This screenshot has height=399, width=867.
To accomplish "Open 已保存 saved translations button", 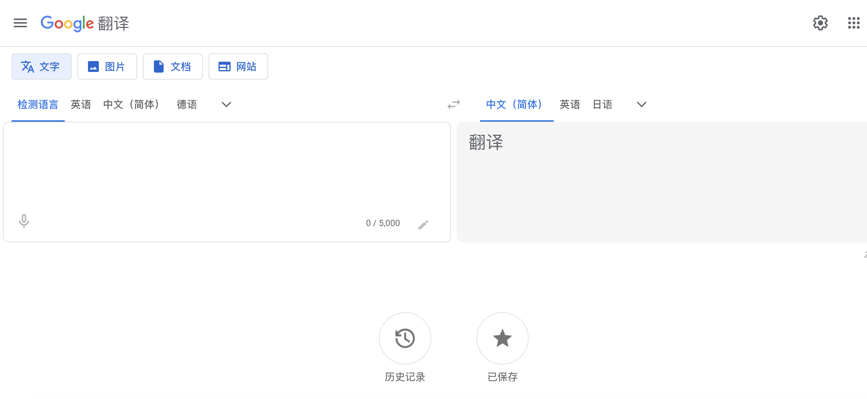I will click(x=502, y=338).
